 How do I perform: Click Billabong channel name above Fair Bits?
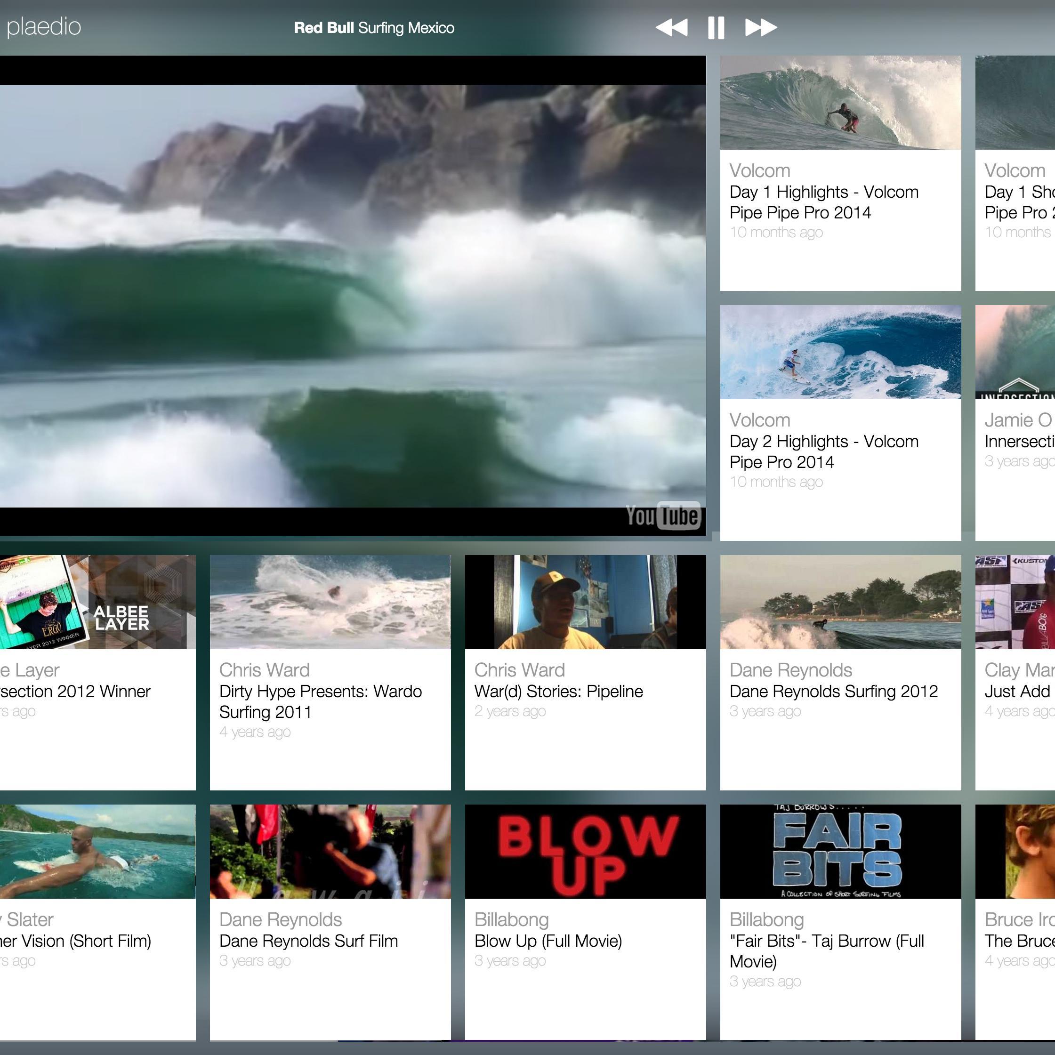(767, 919)
